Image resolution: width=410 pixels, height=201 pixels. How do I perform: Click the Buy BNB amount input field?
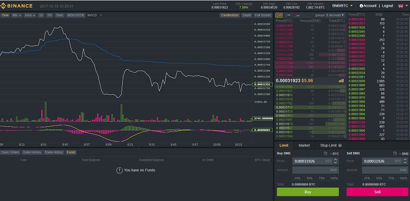click(316, 170)
